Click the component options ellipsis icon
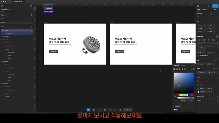Image resolution: width=219 pixels, height=123 pixels. 217,14
